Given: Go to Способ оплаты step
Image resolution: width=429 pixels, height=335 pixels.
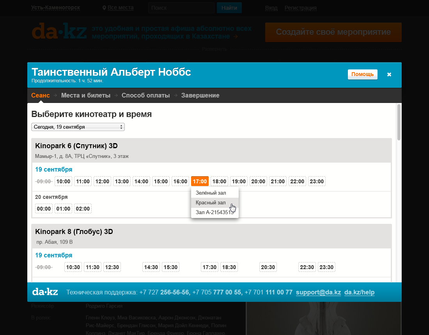Looking at the screenshot, I should pos(145,95).
